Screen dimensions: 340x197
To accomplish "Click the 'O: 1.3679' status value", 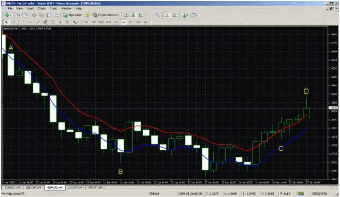I will click(212, 194).
